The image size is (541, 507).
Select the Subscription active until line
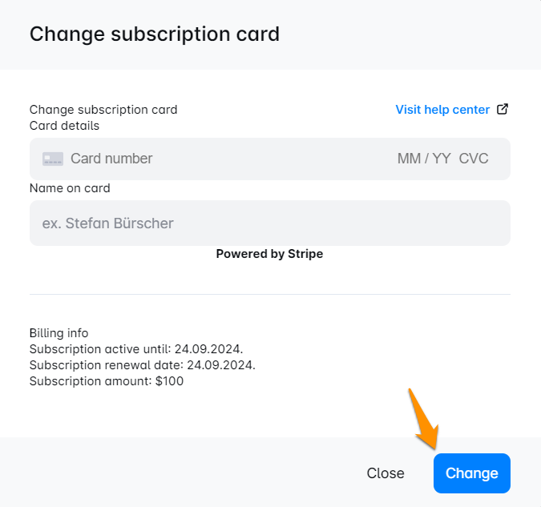(135, 349)
